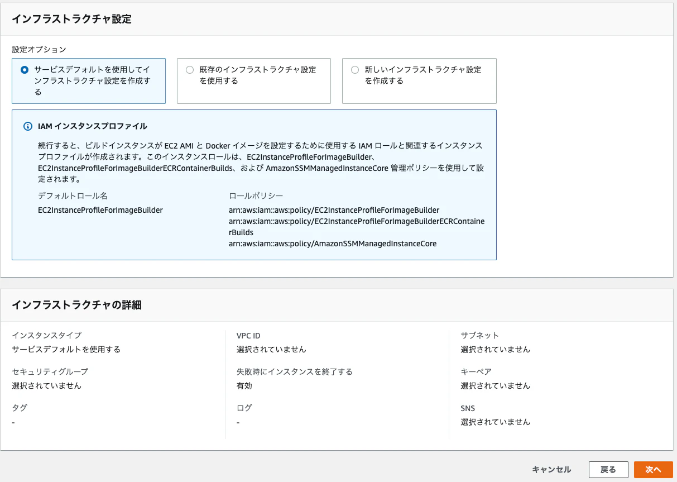The height and width of the screenshot is (482, 677).
Task: Click the インフラストラクチャ設定 section heading
Action: coord(72,19)
